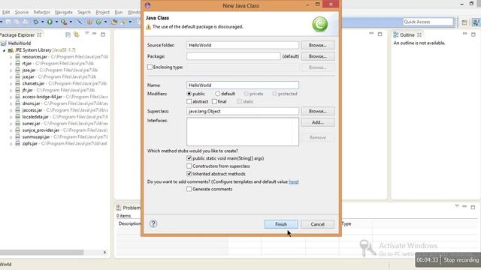
Task: Maximize the Package Explorer view
Action: pyautogui.click(x=103, y=34)
